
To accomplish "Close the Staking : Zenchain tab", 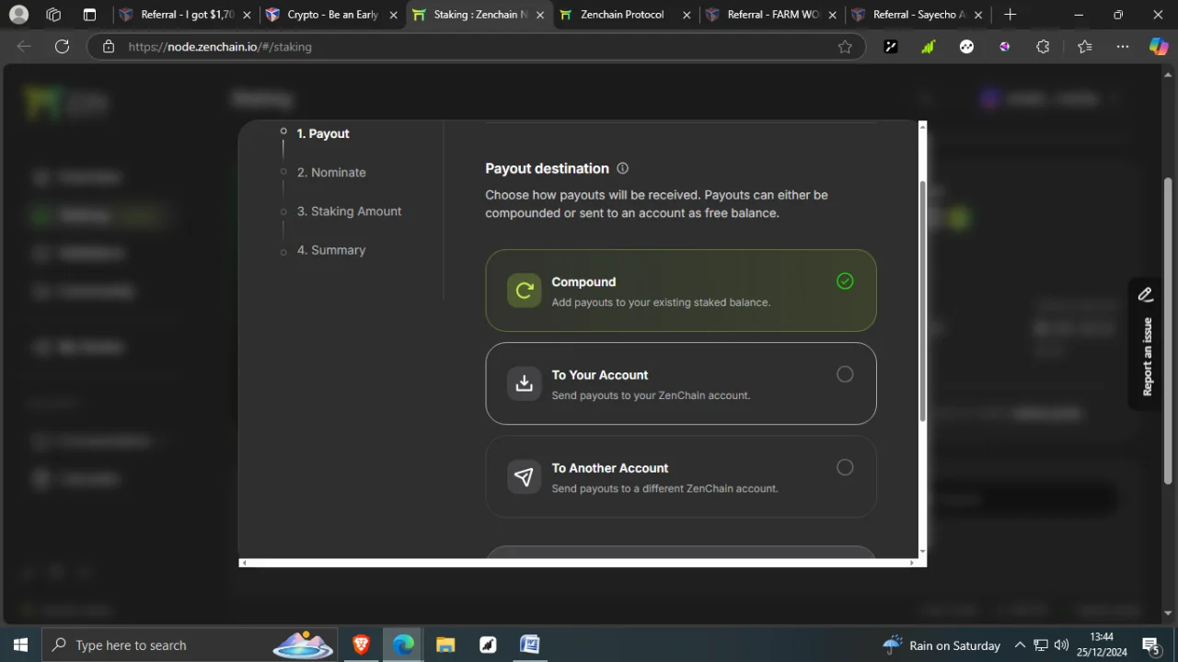I will [x=540, y=15].
